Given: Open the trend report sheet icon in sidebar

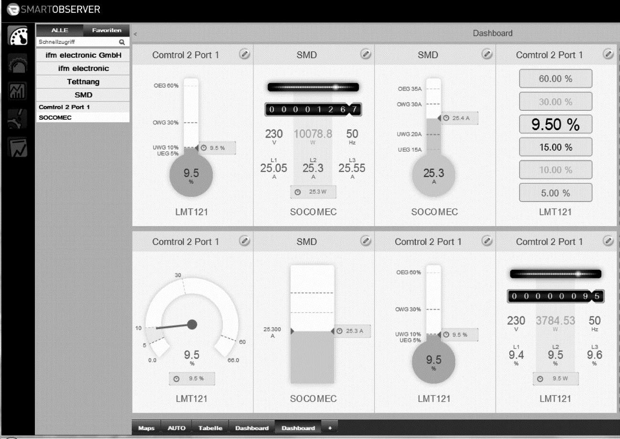Looking at the screenshot, I should 18,148.
